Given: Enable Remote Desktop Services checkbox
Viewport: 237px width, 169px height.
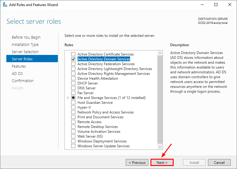Looking at the screenshot, I should coord(73,127).
